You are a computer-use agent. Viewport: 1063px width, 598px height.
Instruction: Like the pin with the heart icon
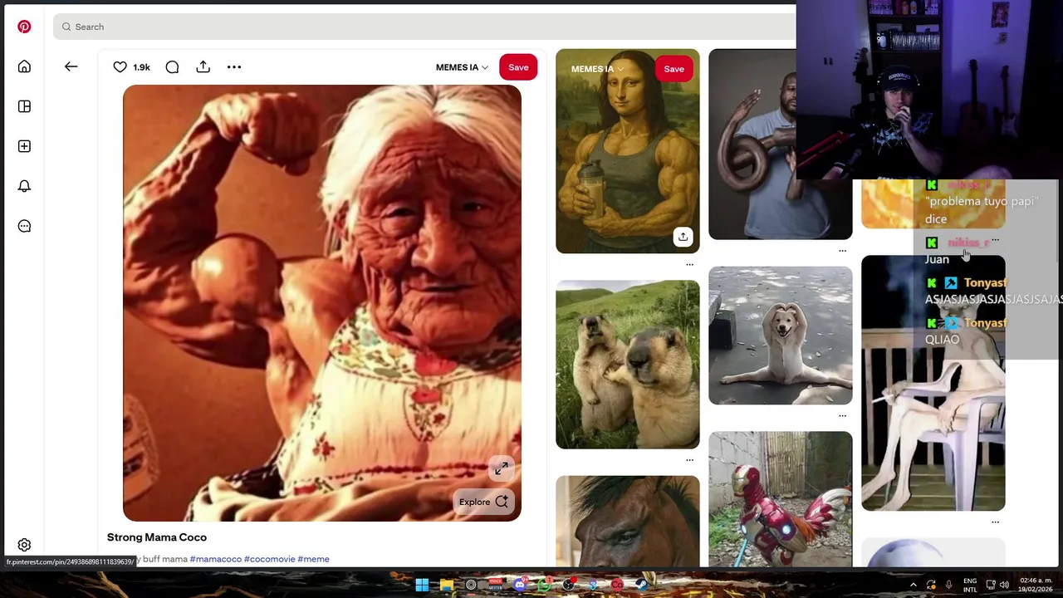click(x=120, y=66)
